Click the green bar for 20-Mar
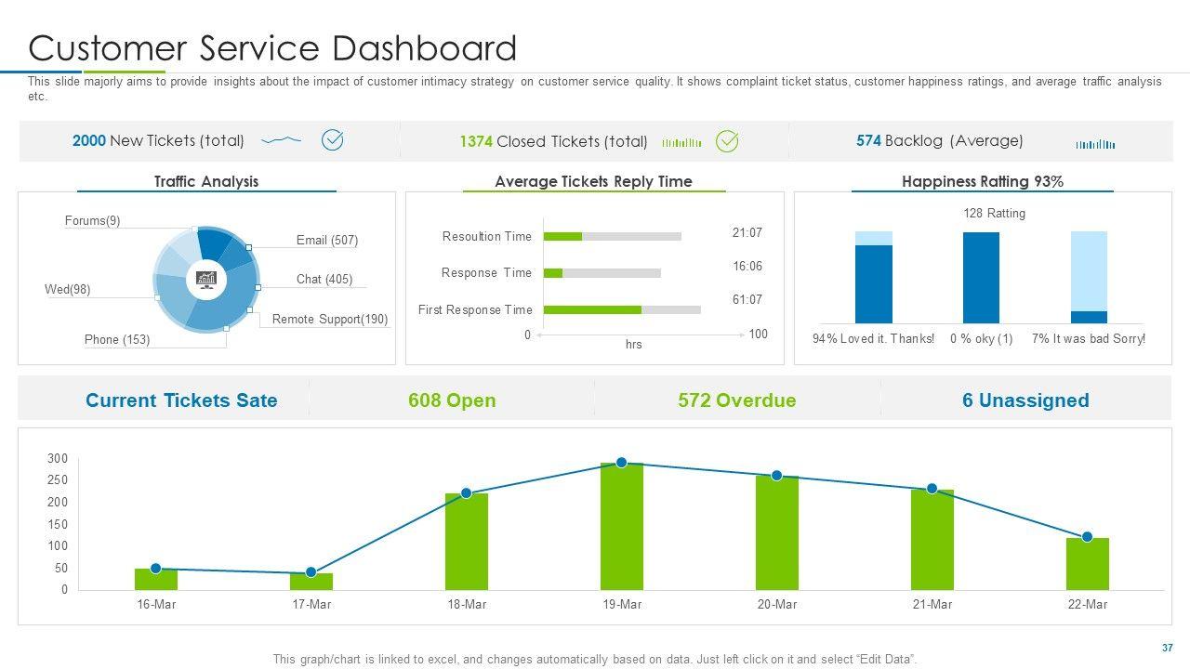 coord(776,532)
